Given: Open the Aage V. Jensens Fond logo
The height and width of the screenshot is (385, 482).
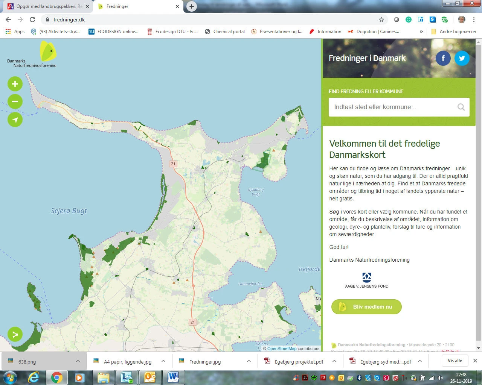Looking at the screenshot, I should pos(366,280).
